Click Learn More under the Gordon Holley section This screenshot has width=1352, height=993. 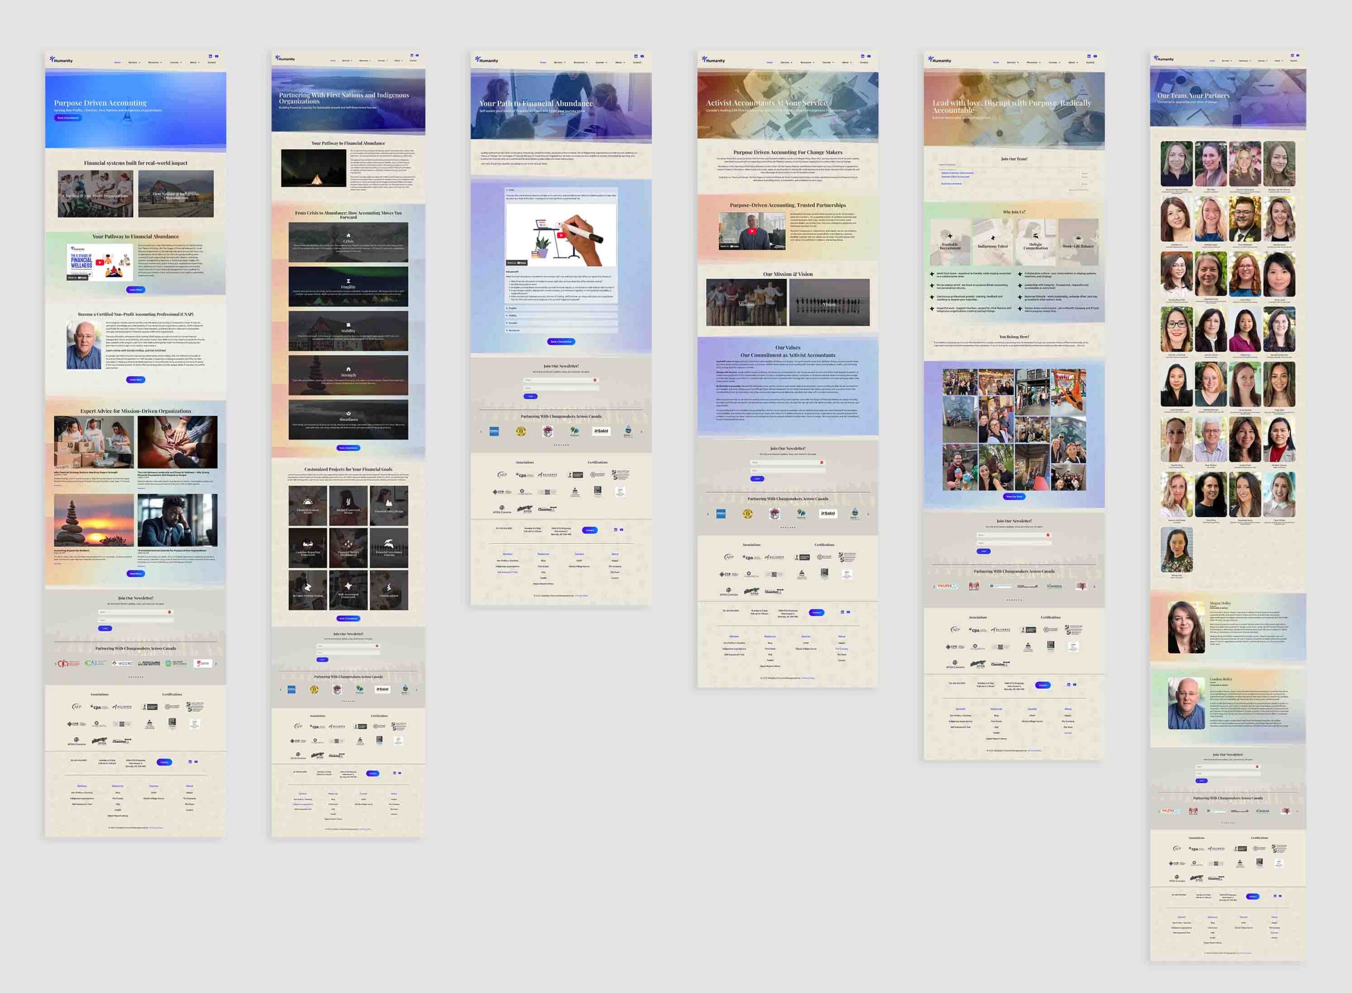135,379
